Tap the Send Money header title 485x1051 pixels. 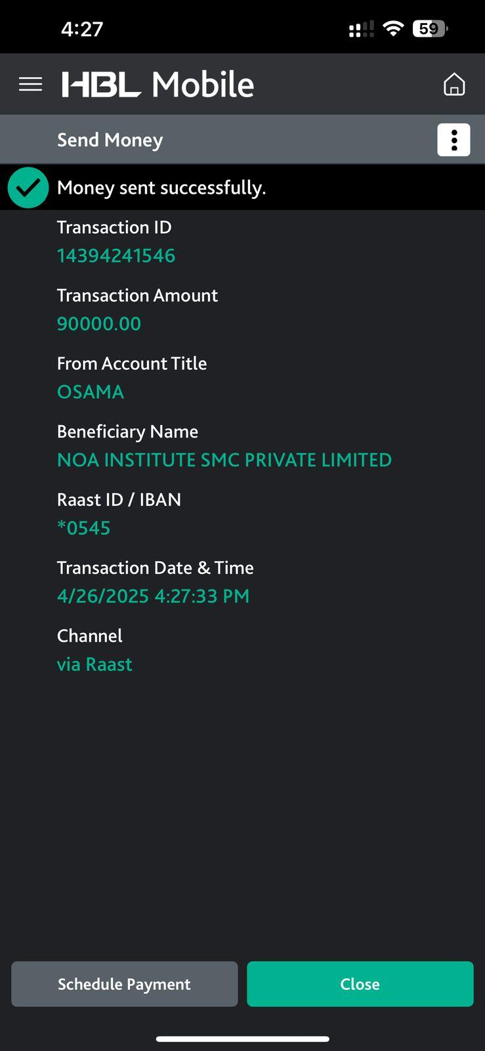point(110,140)
